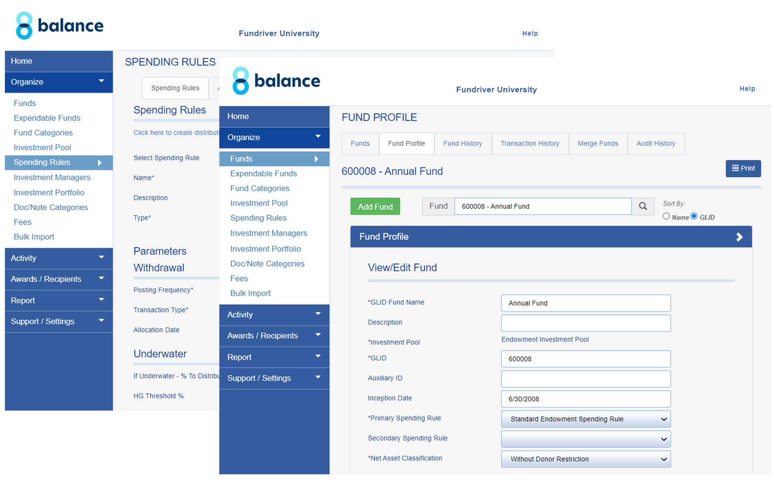Click the green Add Fund button

click(375, 207)
